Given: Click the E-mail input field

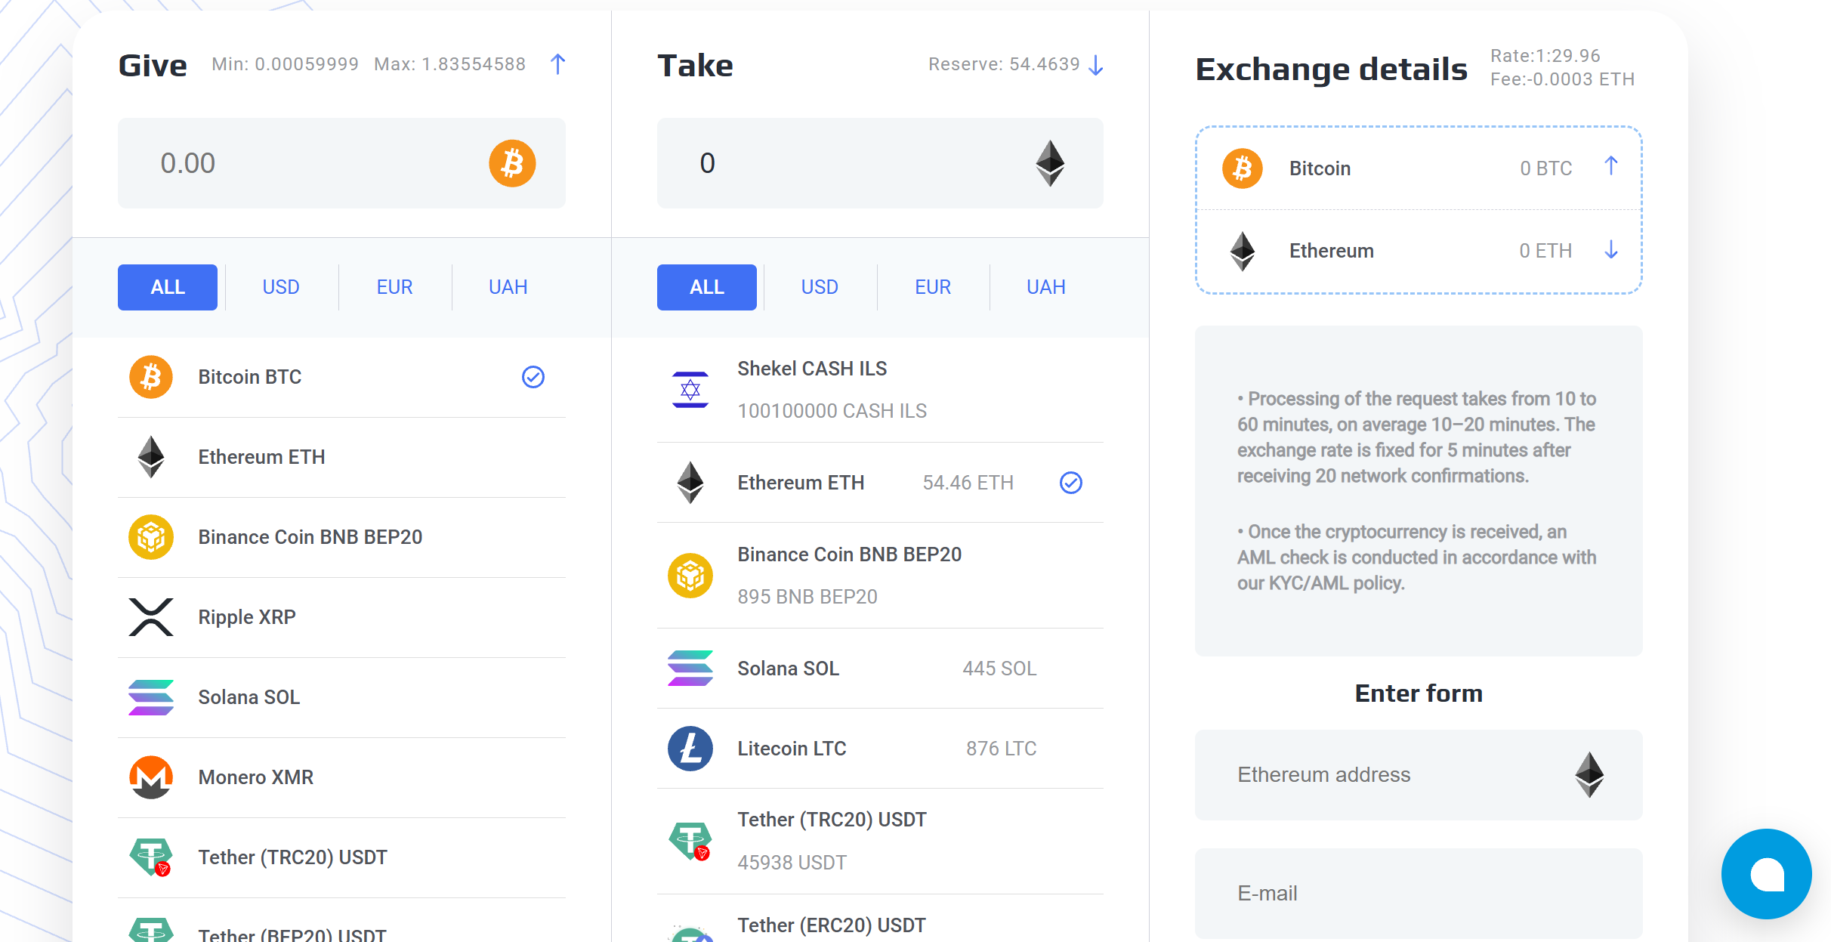Looking at the screenshot, I should tap(1419, 894).
